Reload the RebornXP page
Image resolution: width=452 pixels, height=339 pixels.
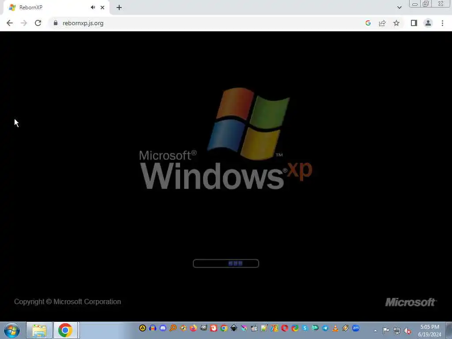point(38,23)
